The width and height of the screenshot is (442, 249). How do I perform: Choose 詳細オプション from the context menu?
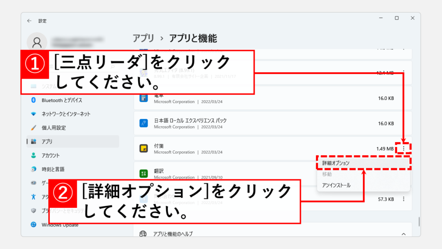pos(336,163)
